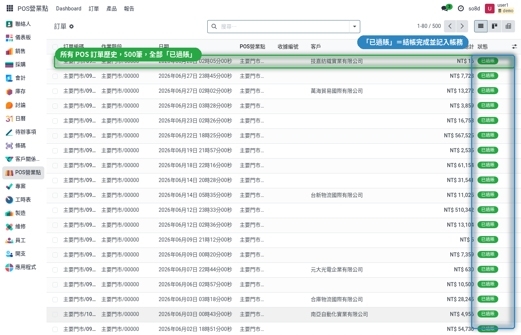Image resolution: width=521 pixels, height=335 pixels.
Task: Open order dated 2026年06月09日 21時12分
Action: pos(195,240)
